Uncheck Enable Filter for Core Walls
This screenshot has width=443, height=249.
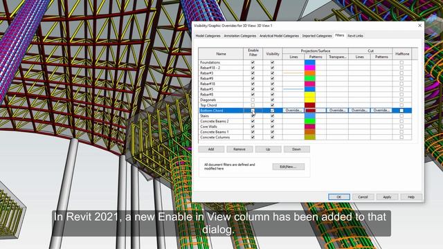pos(253,127)
